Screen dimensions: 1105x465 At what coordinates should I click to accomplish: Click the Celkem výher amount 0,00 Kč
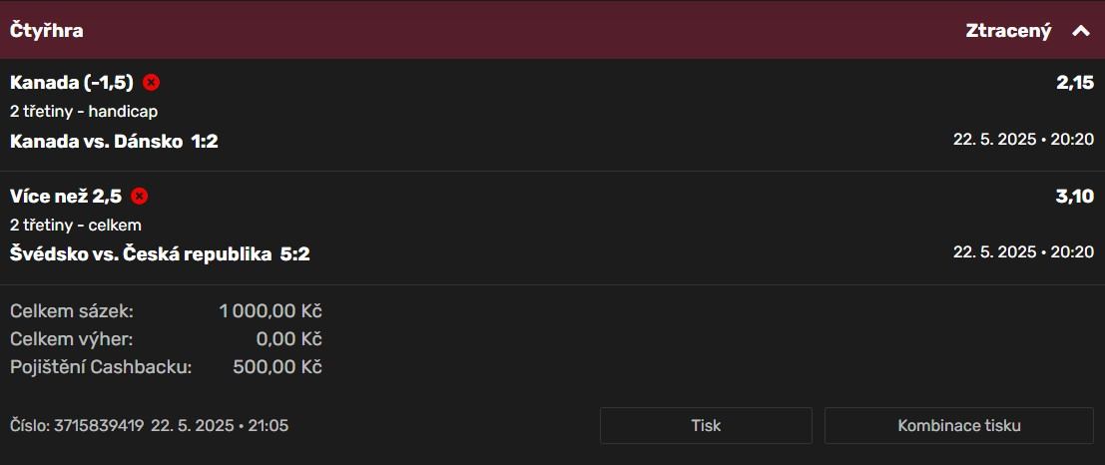[288, 339]
